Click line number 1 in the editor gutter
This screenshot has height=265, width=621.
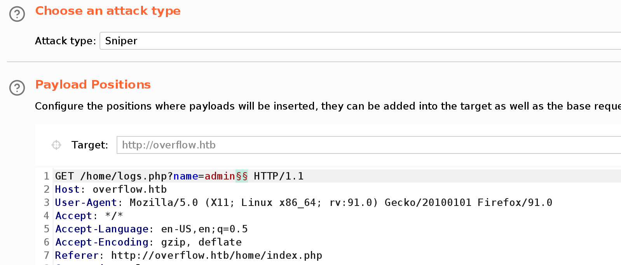coord(46,176)
